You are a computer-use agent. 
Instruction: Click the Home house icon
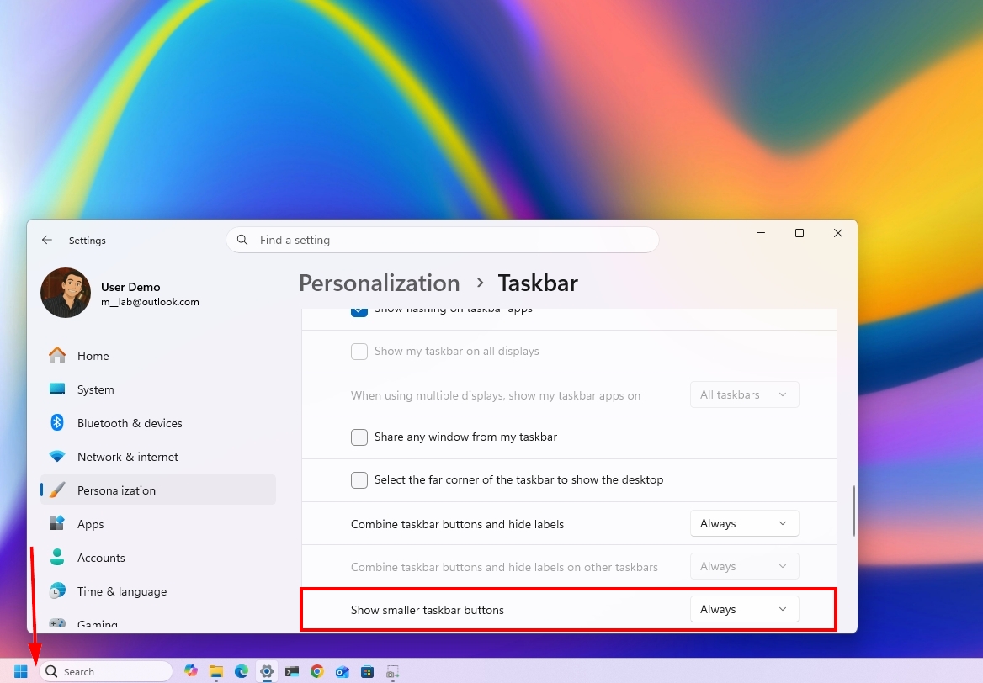click(57, 355)
